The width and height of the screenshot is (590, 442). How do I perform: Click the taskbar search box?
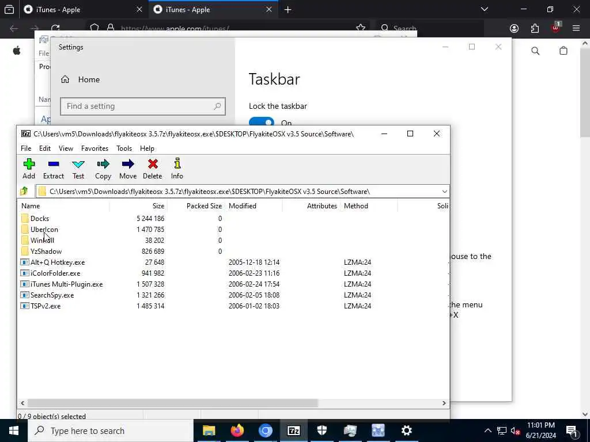coord(111,430)
